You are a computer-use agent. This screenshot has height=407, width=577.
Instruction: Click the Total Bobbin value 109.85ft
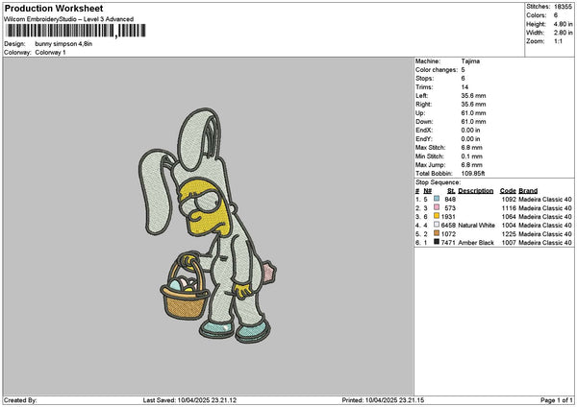click(473, 174)
